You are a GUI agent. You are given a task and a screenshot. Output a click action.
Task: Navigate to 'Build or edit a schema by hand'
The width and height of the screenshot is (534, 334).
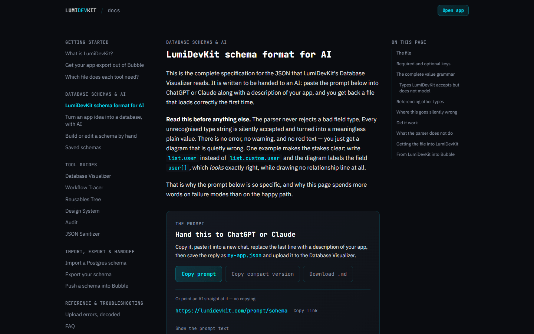coord(101,136)
